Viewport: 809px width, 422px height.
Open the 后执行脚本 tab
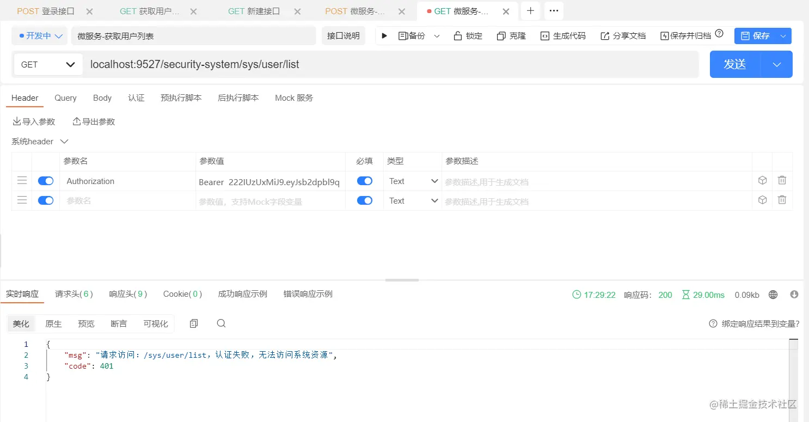[238, 98]
